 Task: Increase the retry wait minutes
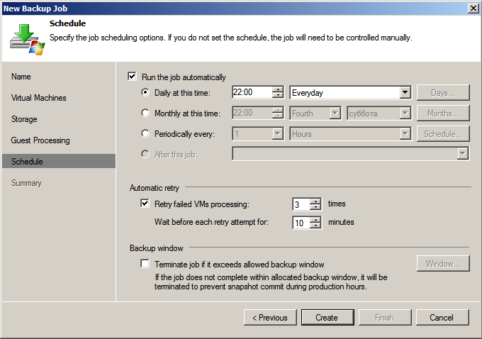coord(315,219)
